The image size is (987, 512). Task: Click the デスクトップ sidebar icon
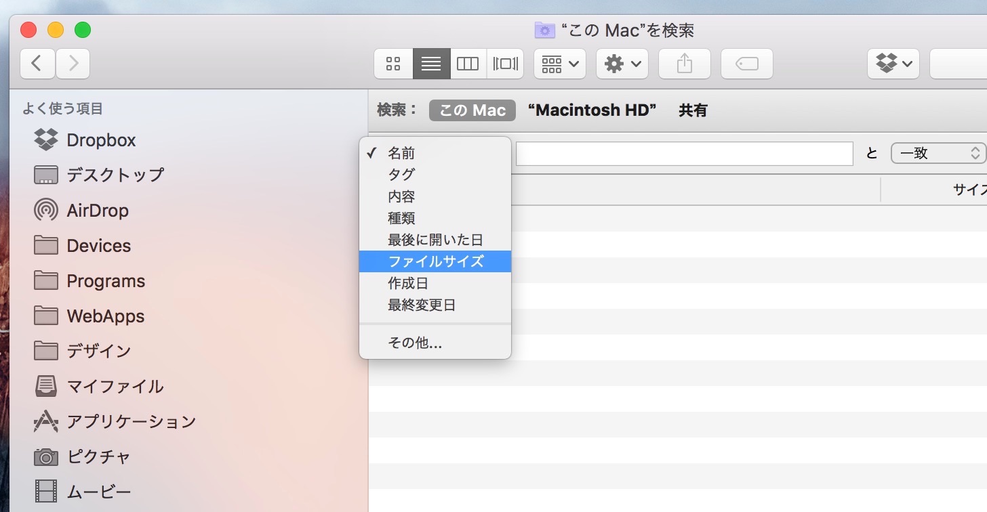pos(46,175)
